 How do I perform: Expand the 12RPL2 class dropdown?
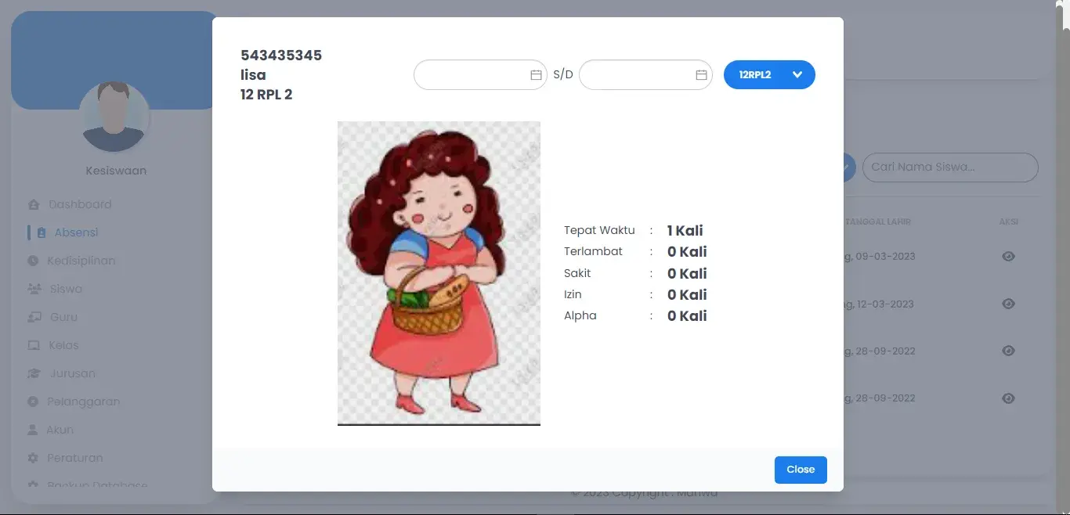(x=769, y=74)
